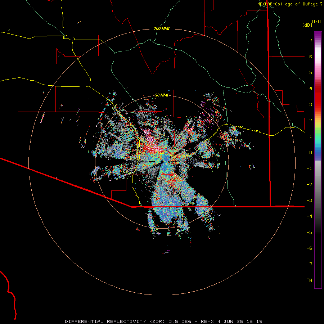Click the -4 value on the color scale
This screenshot has width=324, height=324.
coord(309,216)
